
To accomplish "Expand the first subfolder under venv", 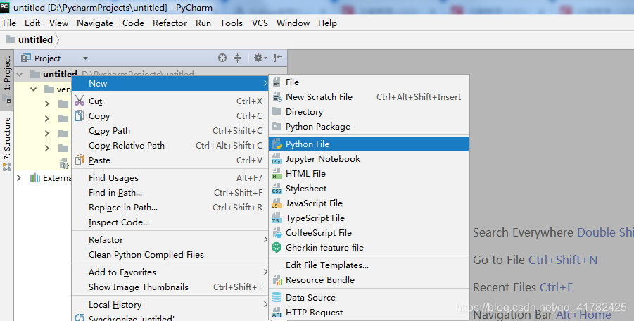I will point(47,104).
